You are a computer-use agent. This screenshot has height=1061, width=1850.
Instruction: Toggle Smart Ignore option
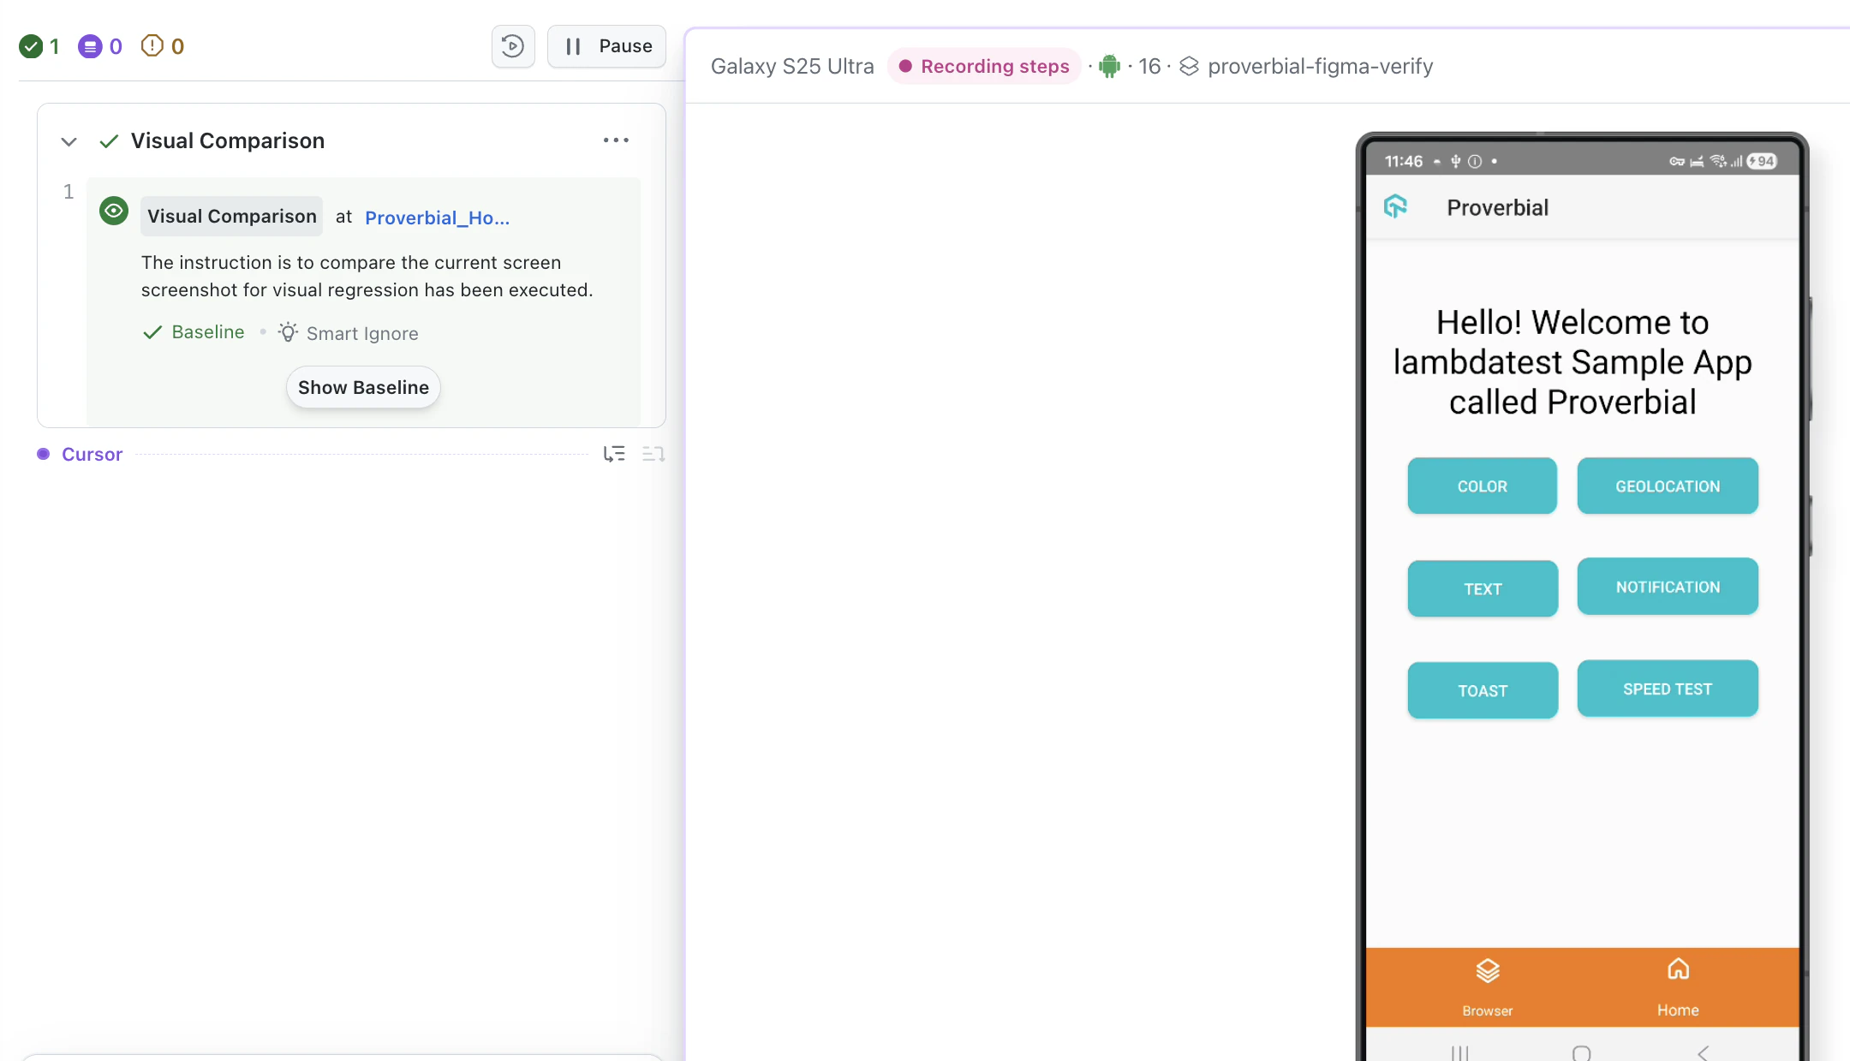click(x=349, y=333)
